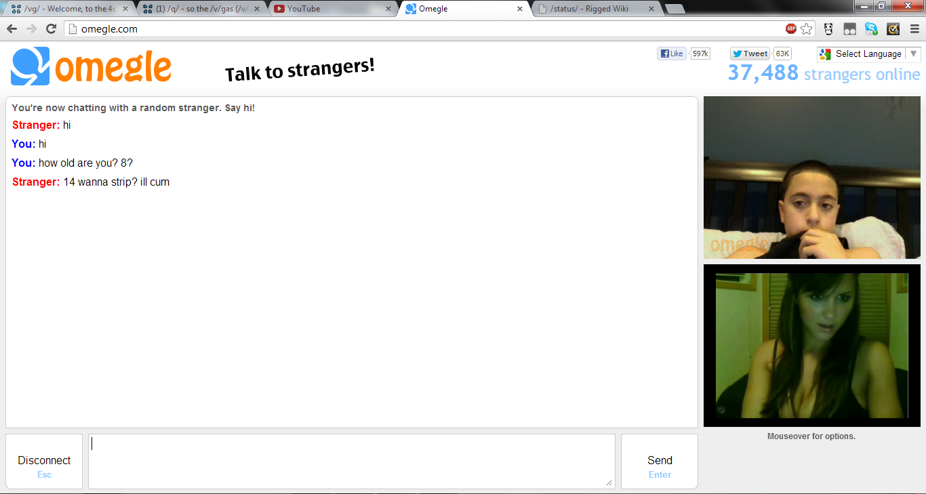Viewport: 926px width, 494px height.
Task: Click your own webcam preview video
Action: point(812,346)
